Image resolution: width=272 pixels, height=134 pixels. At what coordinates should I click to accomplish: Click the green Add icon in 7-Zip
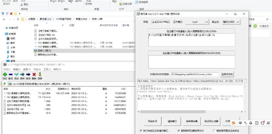pos(5,75)
